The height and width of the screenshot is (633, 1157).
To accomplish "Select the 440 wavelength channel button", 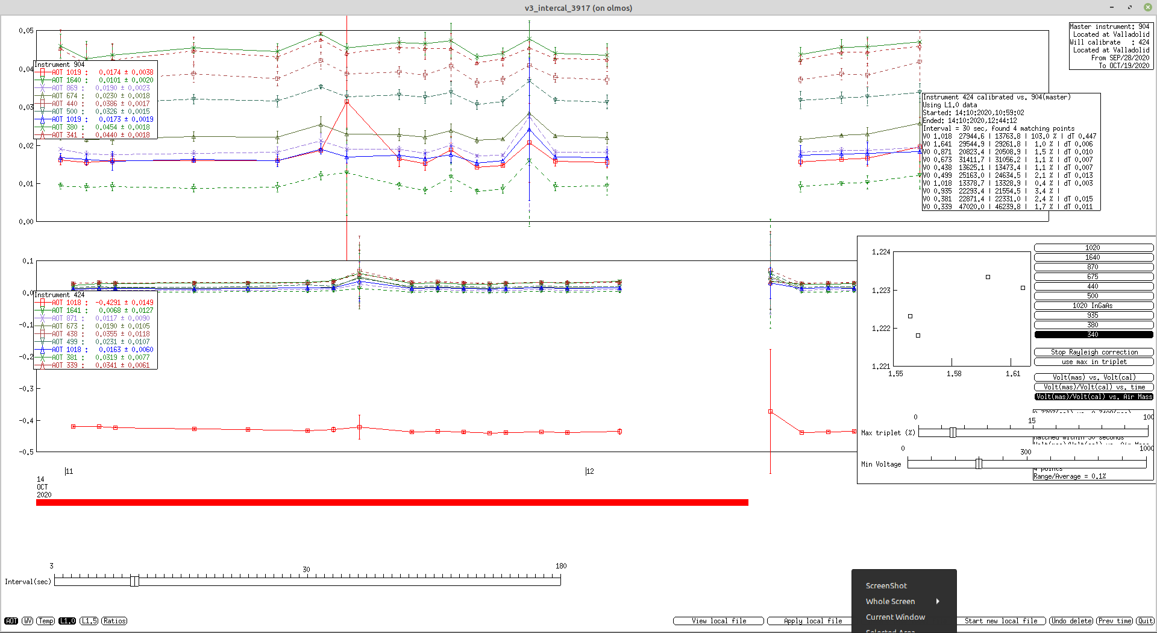I will click(1094, 286).
